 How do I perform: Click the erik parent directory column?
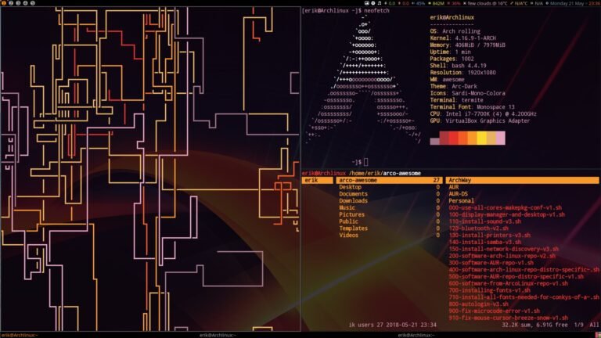tap(318, 180)
